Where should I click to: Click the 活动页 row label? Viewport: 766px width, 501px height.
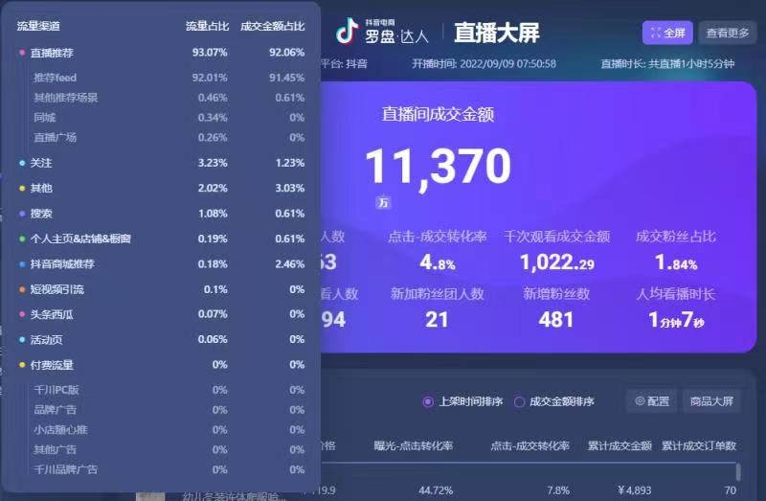tap(46, 340)
